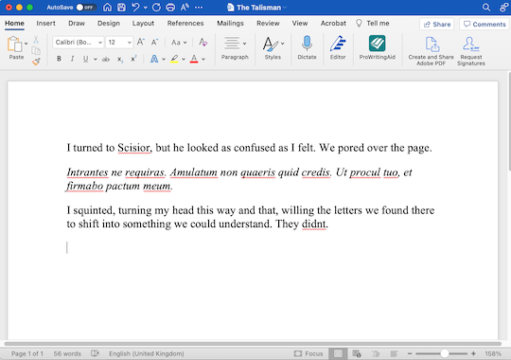The height and width of the screenshot is (360, 511).
Task: Copy the selection
Action: coord(36,50)
